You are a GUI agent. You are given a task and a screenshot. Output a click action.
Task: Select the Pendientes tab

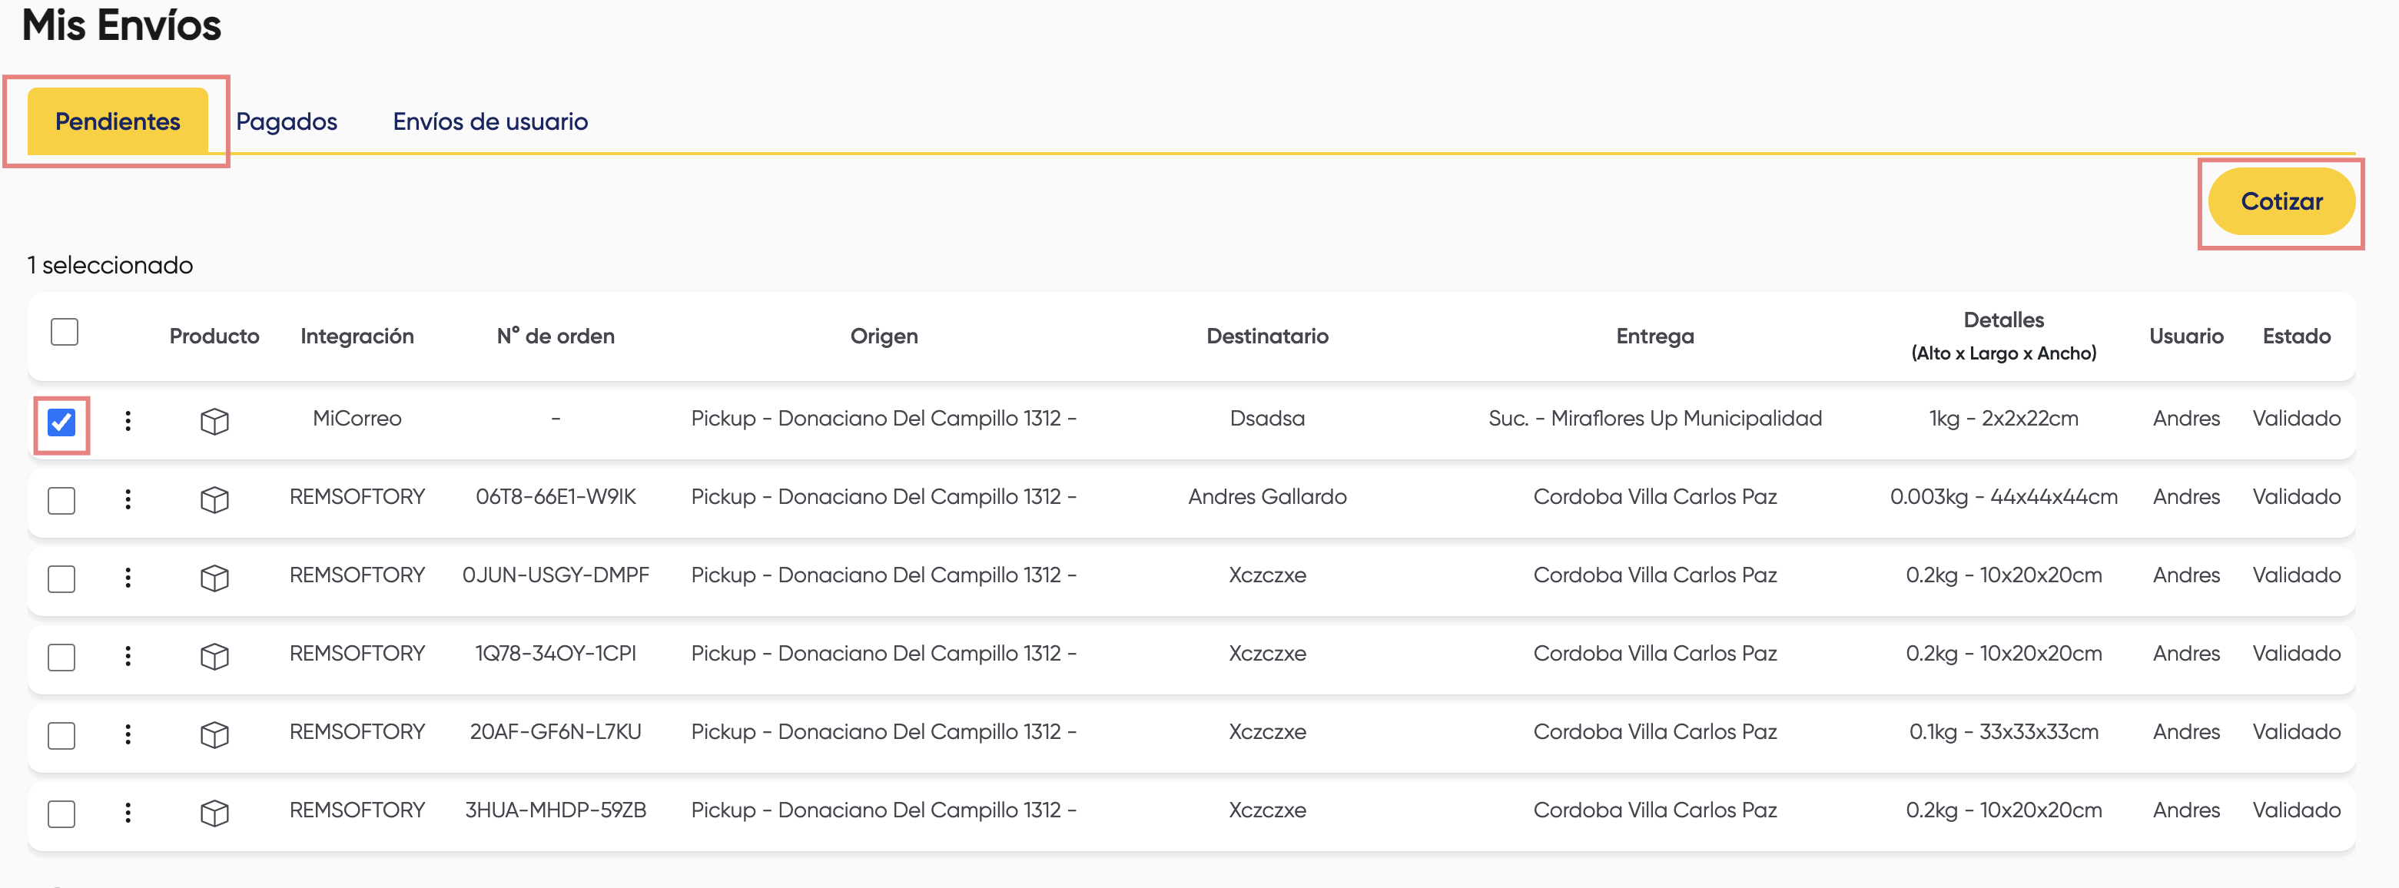click(x=118, y=121)
